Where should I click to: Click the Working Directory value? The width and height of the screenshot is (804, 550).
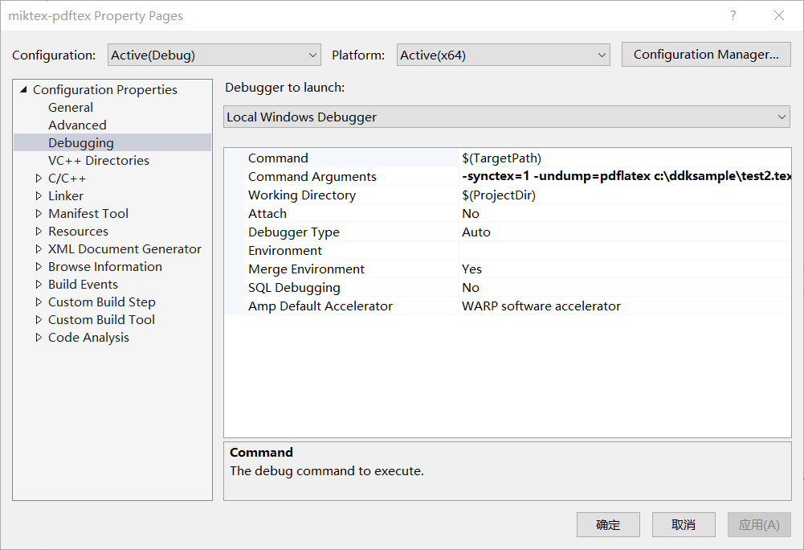(x=625, y=195)
